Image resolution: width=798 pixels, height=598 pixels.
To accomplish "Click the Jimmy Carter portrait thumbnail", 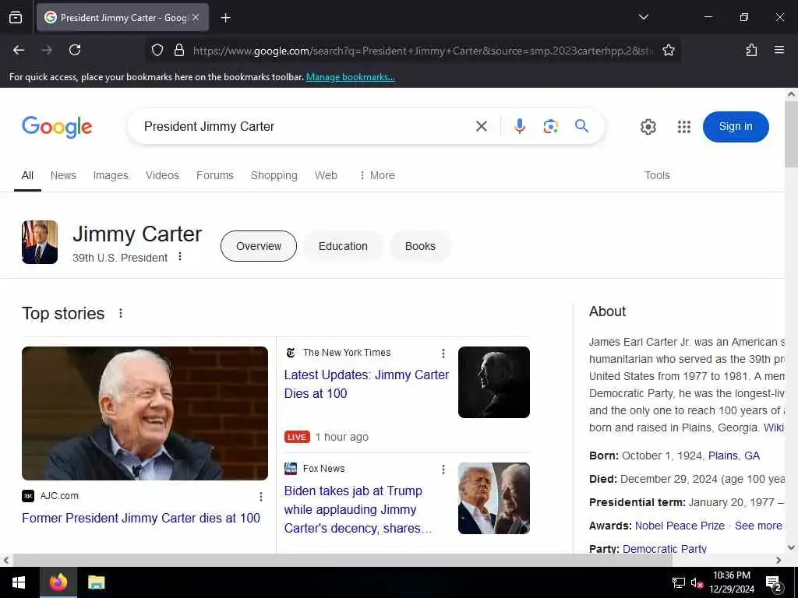I will click(x=40, y=242).
